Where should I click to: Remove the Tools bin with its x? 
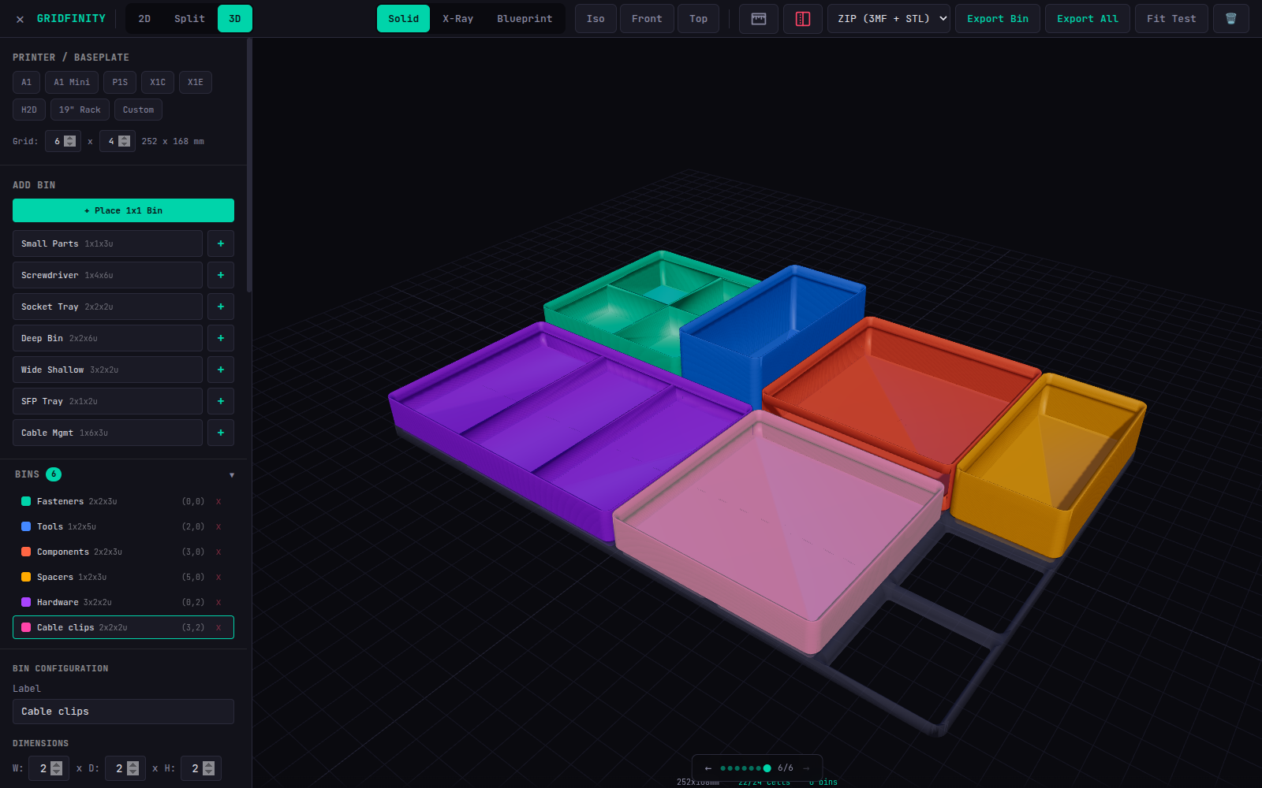218,526
